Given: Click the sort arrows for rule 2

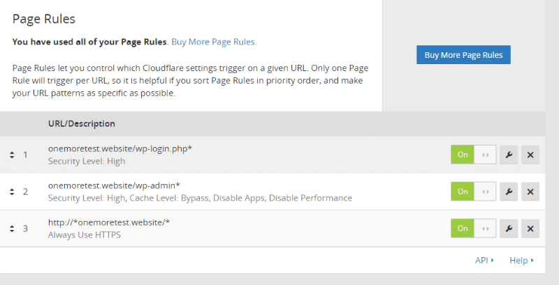Looking at the screenshot, I should [12, 192].
